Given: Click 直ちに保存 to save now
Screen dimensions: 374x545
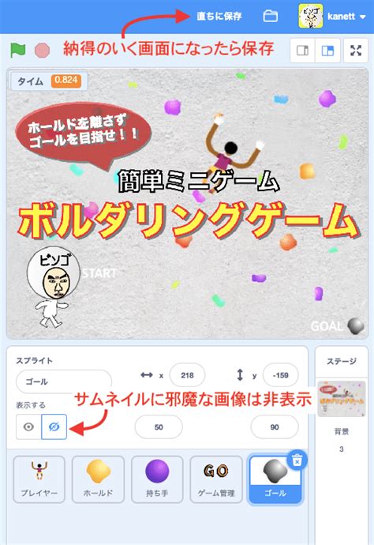Looking at the screenshot, I should click(219, 16).
